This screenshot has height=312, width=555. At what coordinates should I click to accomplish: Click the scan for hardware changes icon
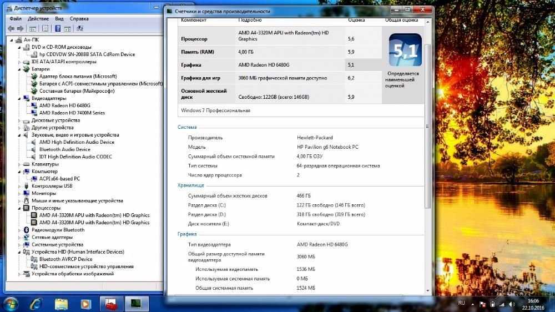[79, 29]
